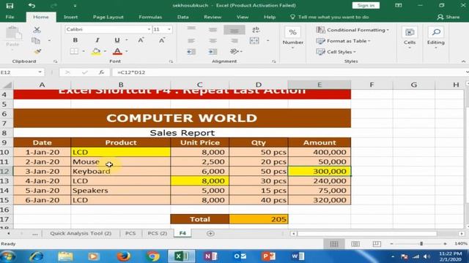The width and height of the screenshot is (469, 263).
Task: Toggle Top Align
Action: pyautogui.click(x=191, y=29)
